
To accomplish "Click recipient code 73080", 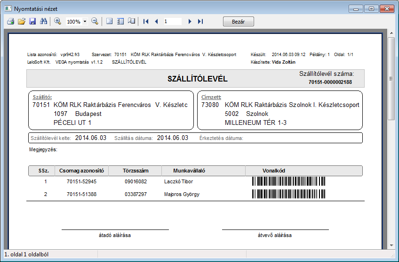I will pyautogui.click(x=210, y=105).
